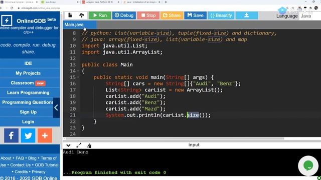
Task: Click the orange plus share icon
Action: [x=45, y=135]
